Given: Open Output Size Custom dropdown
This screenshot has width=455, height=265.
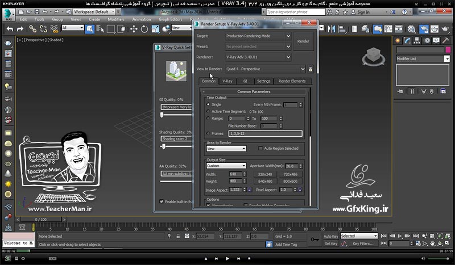Looking at the screenshot, I should [x=226, y=166].
